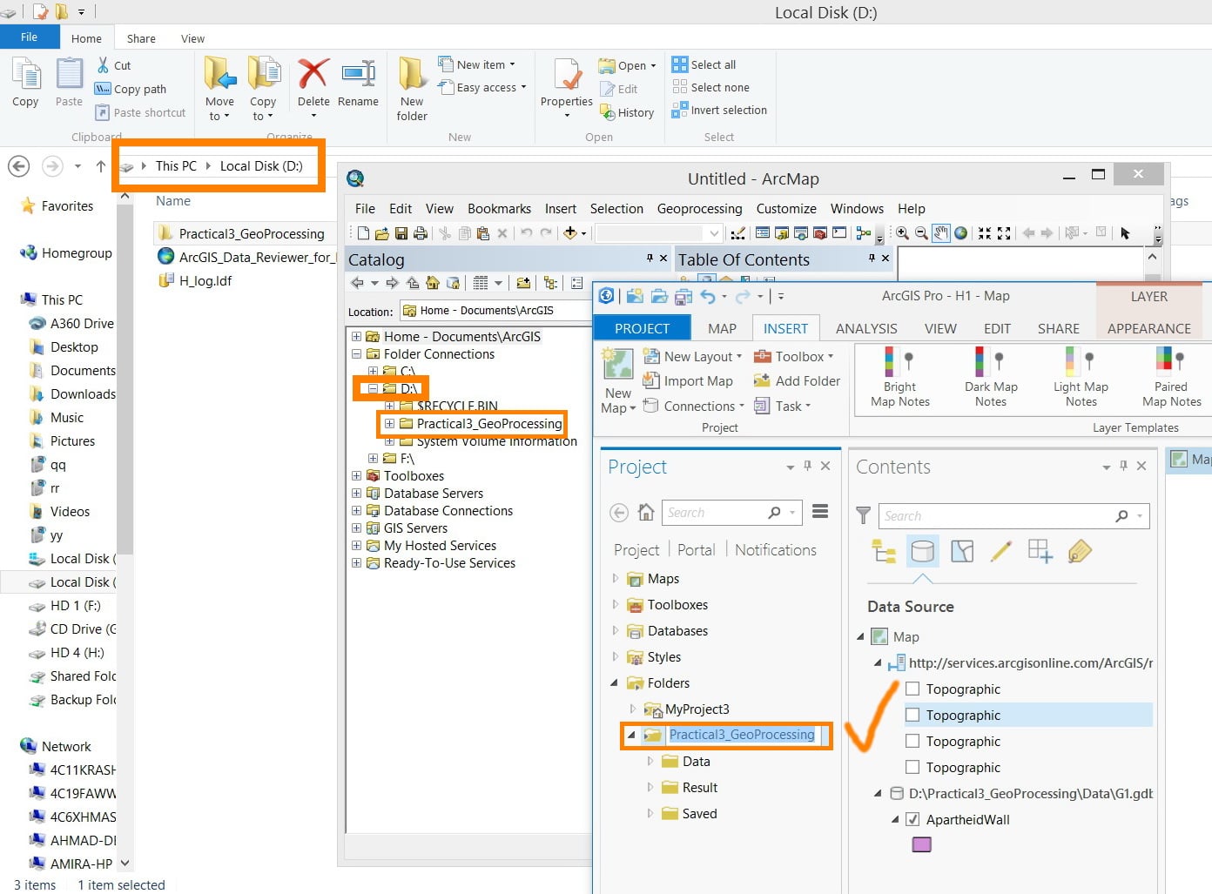Click the filter funnel icon in Contents
The width and height of the screenshot is (1212, 894).
pos(863,515)
